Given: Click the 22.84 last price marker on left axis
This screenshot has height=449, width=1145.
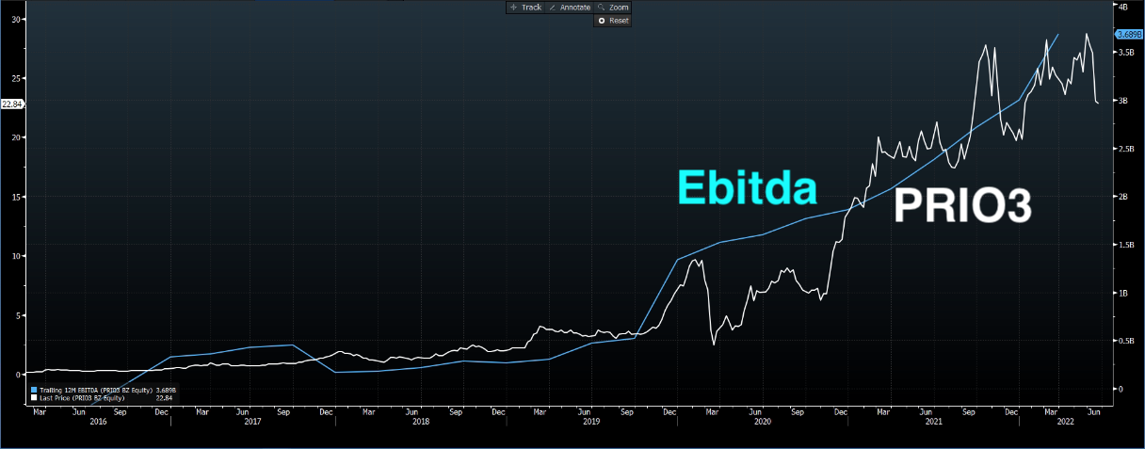Looking at the screenshot, I should click(12, 104).
